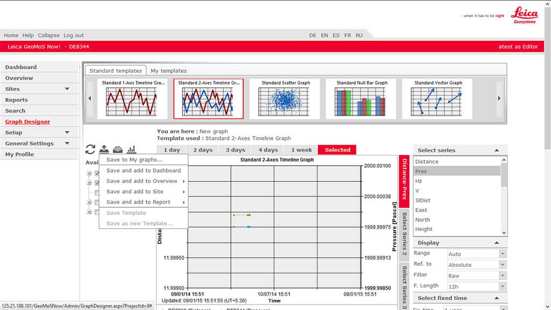Select Height in series list

pyautogui.click(x=457, y=229)
